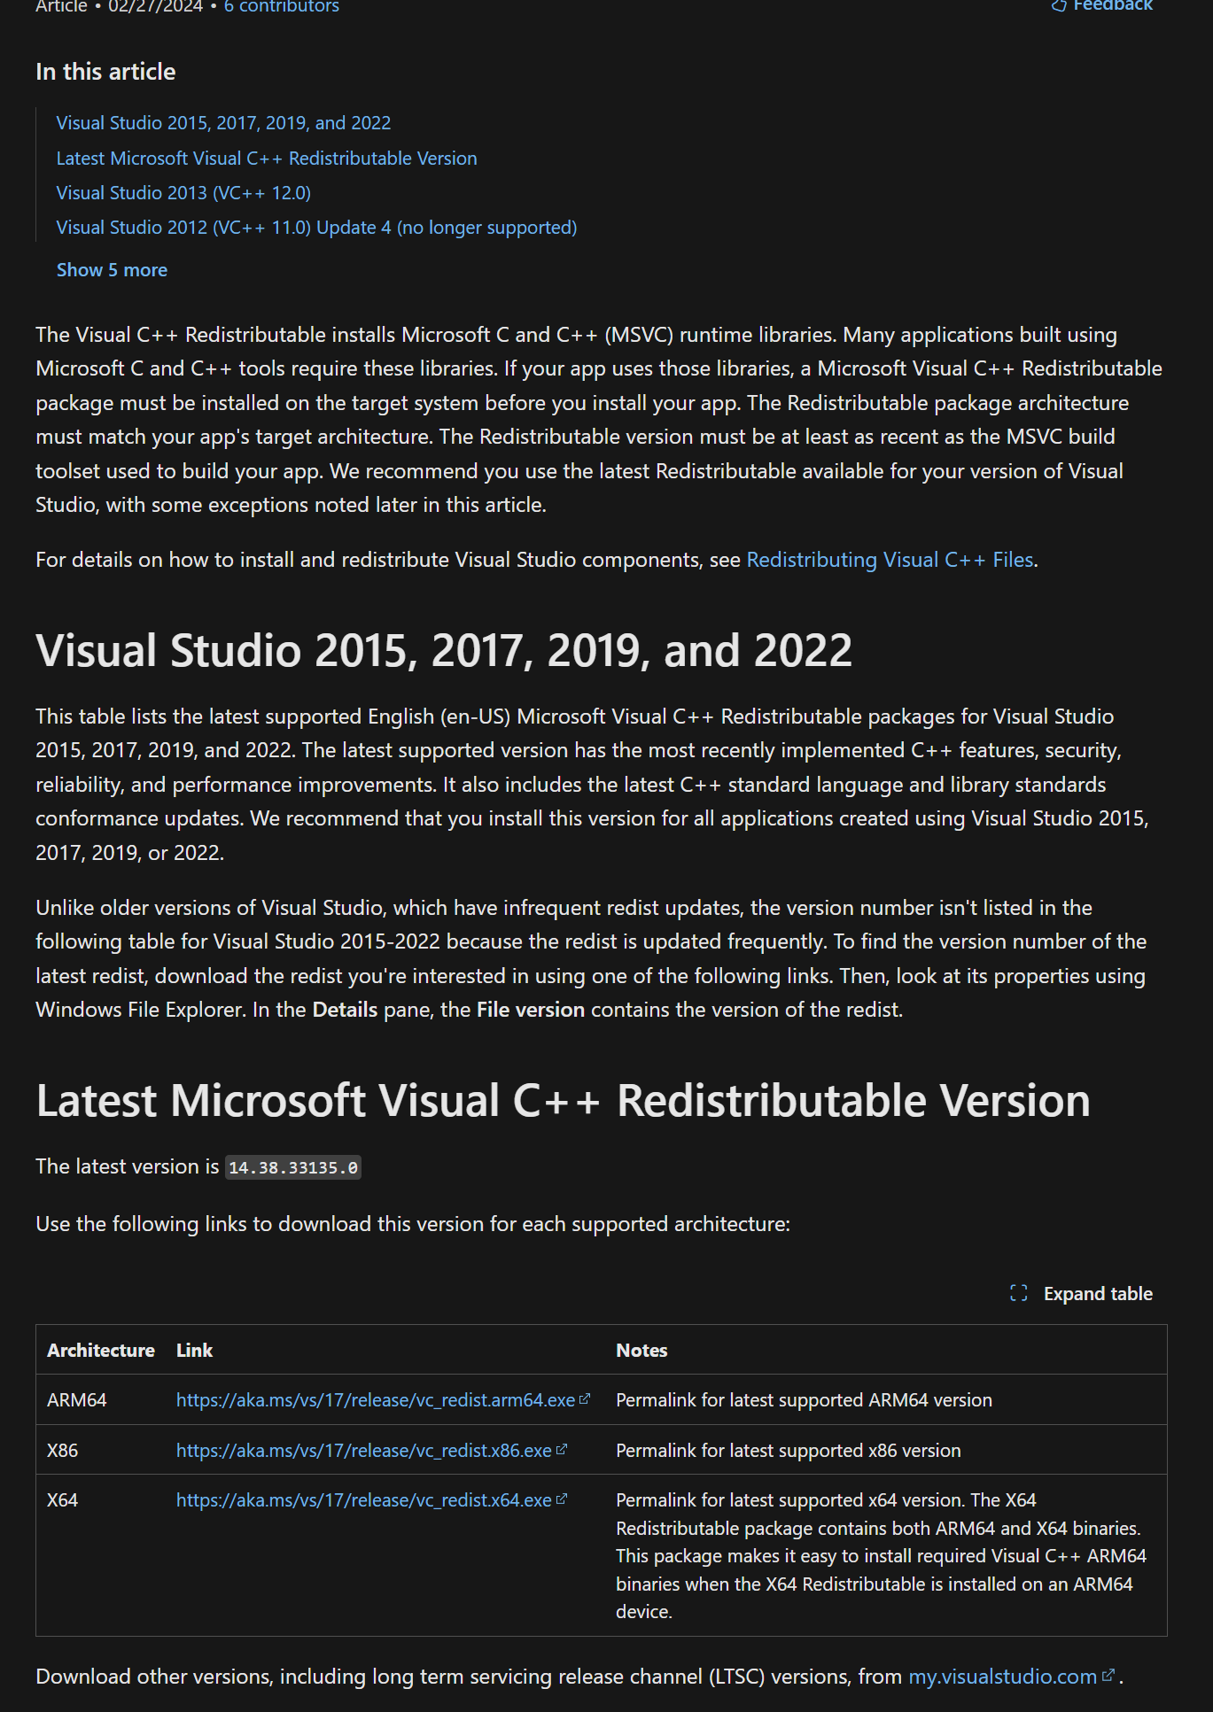The image size is (1213, 1712).
Task: Click 'Latest Microsoft Visual C++ Redistributable Version' heading
Action: pyautogui.click(x=563, y=1101)
